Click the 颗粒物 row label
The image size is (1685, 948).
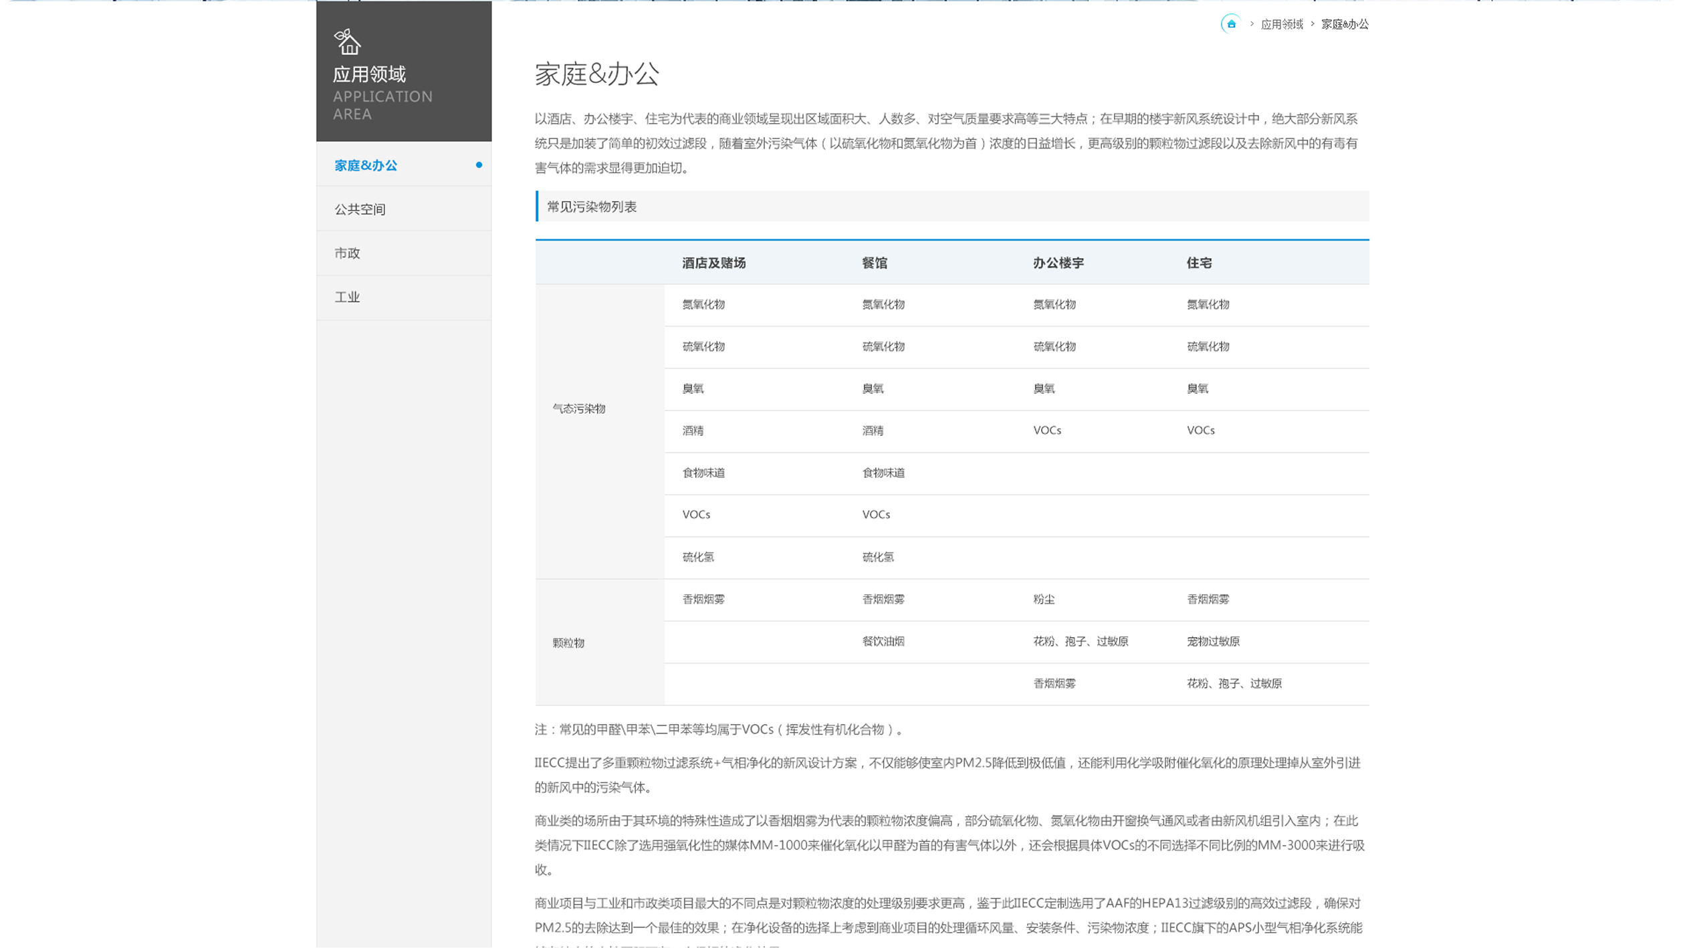(x=570, y=642)
